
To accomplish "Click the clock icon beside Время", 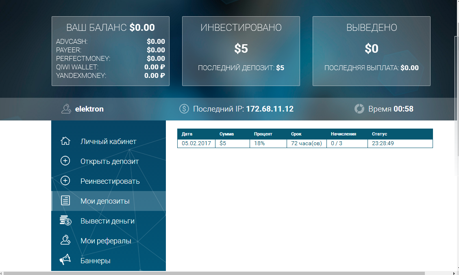I will 359,109.
